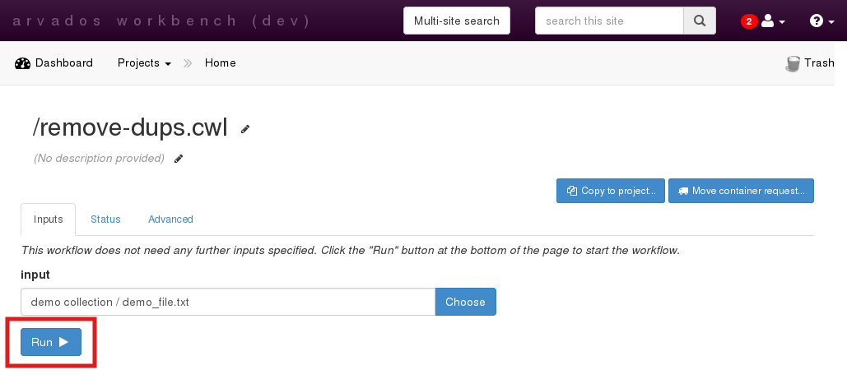The image size is (847, 379).
Task: Click the Home breadcrumb link
Action: point(220,63)
